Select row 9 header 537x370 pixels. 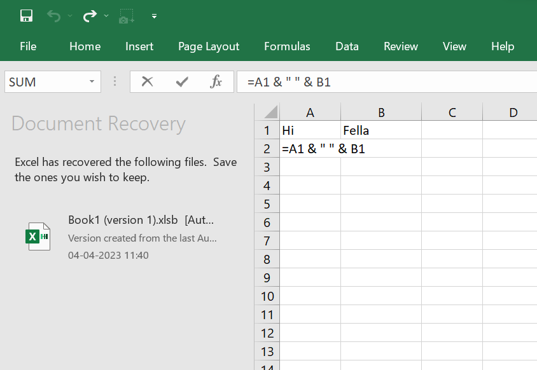267,278
